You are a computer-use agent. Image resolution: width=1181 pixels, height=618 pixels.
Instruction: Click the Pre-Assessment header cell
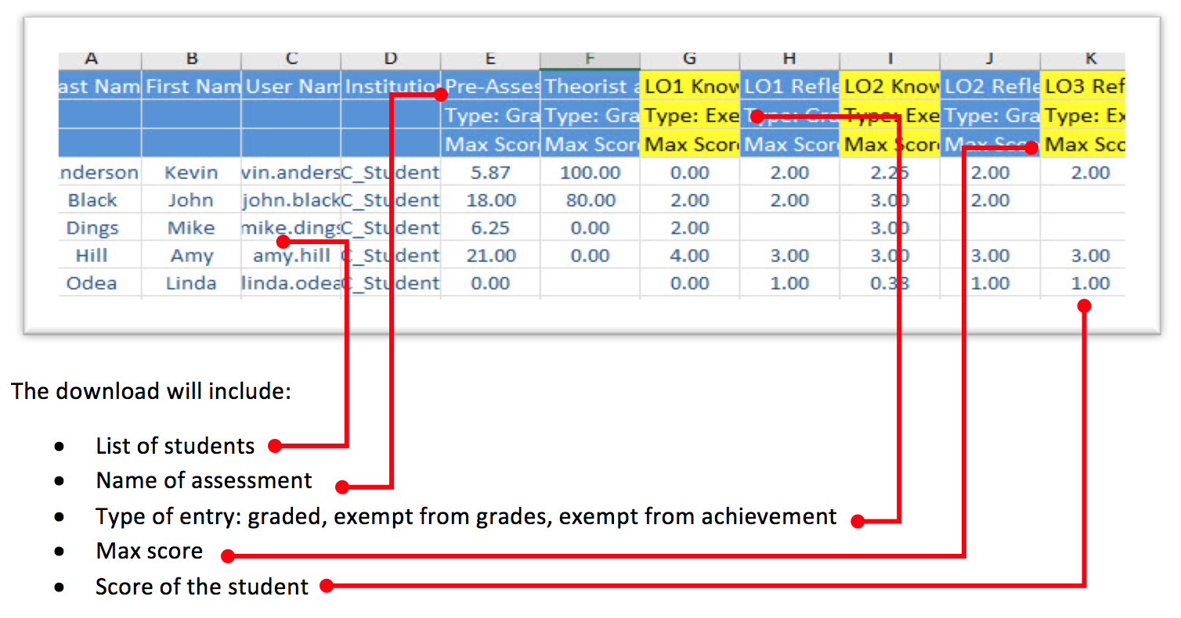point(490,87)
